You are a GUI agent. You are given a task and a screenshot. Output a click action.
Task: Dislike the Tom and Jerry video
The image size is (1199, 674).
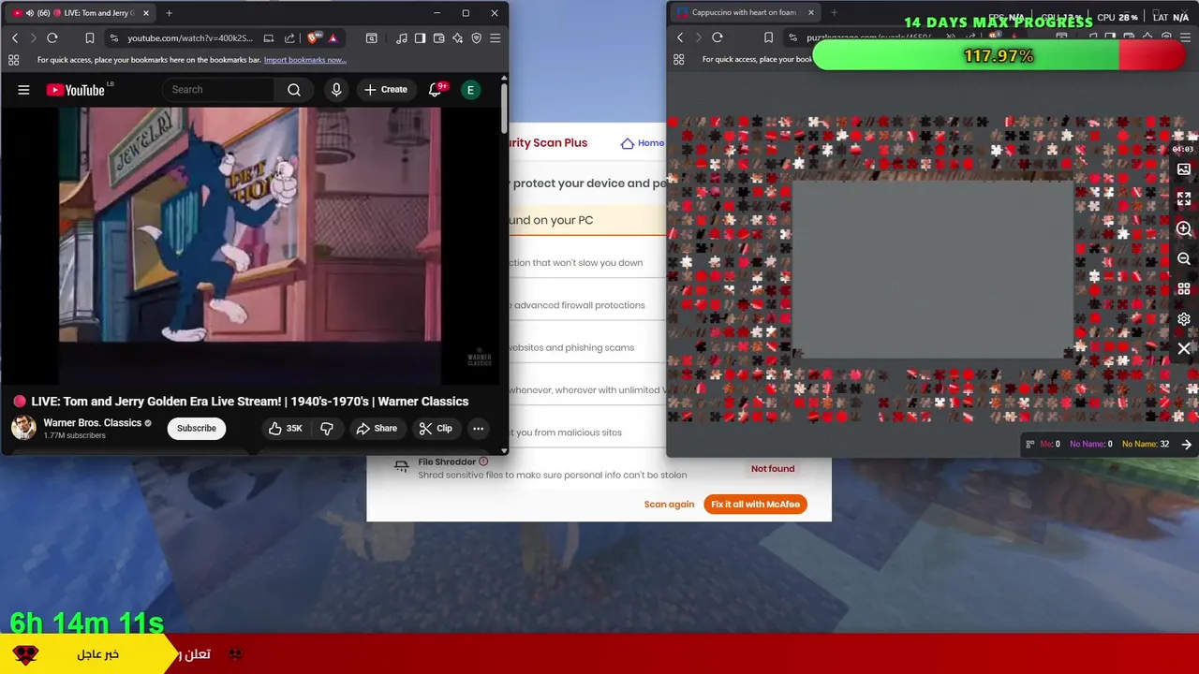click(327, 429)
